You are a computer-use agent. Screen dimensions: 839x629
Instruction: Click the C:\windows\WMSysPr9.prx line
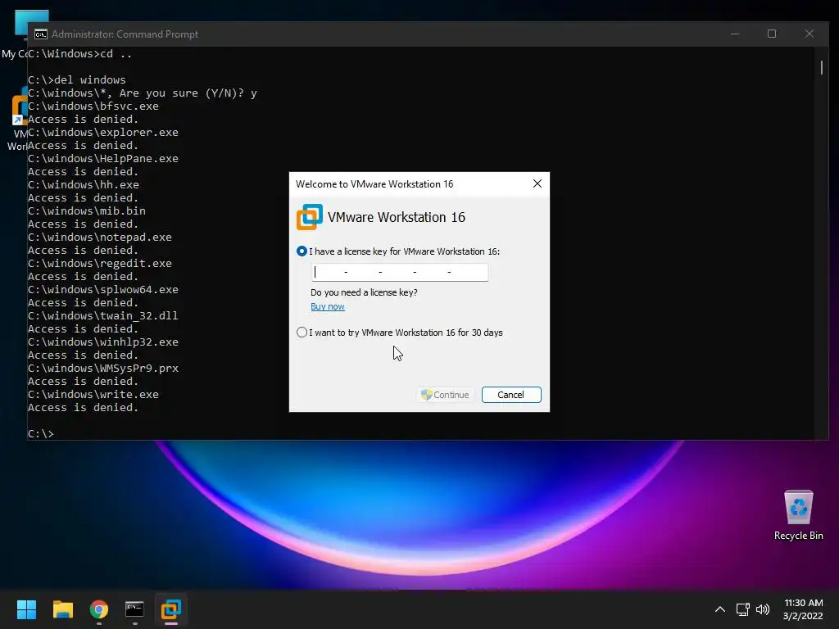[x=103, y=368]
